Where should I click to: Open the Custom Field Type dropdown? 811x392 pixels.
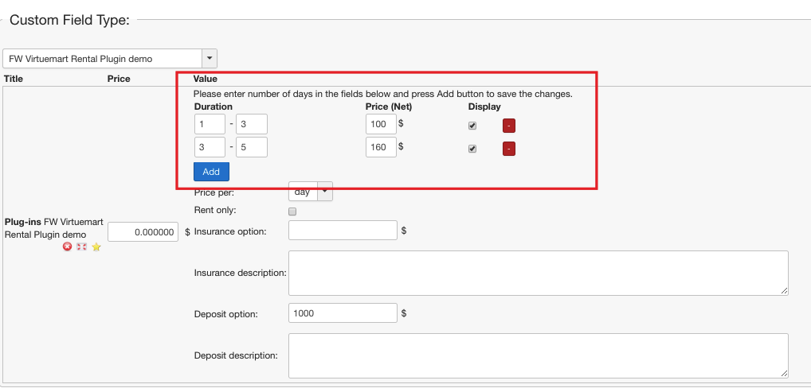[210, 58]
